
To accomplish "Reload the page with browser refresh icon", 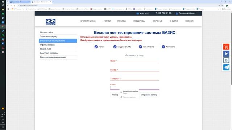I will (14, 6).
